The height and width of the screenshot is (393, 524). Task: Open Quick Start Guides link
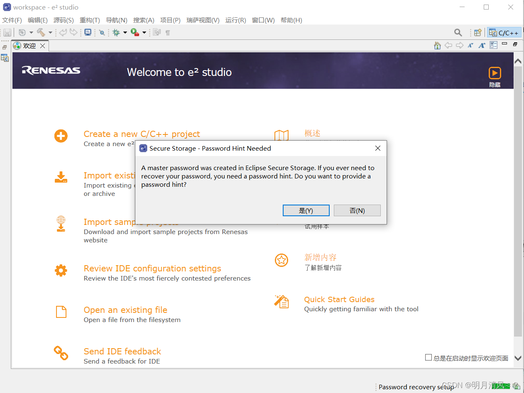click(x=339, y=300)
